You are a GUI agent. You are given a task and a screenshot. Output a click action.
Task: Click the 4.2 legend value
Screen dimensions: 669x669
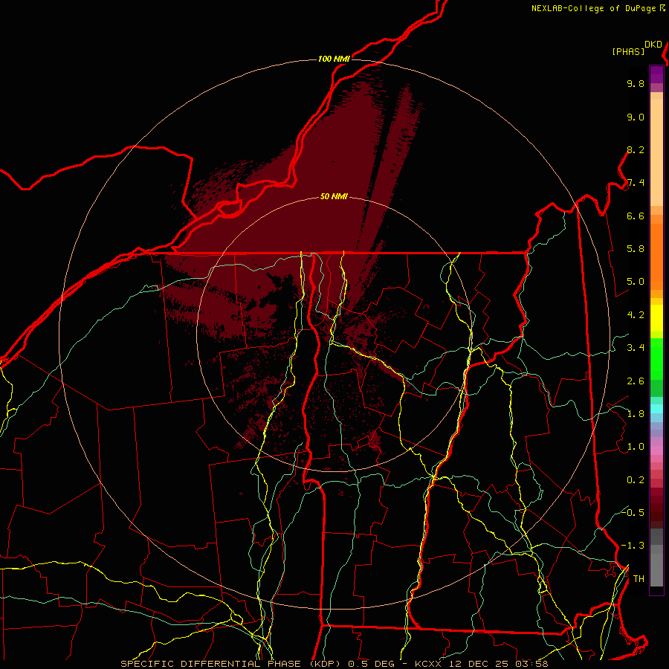pyautogui.click(x=636, y=315)
